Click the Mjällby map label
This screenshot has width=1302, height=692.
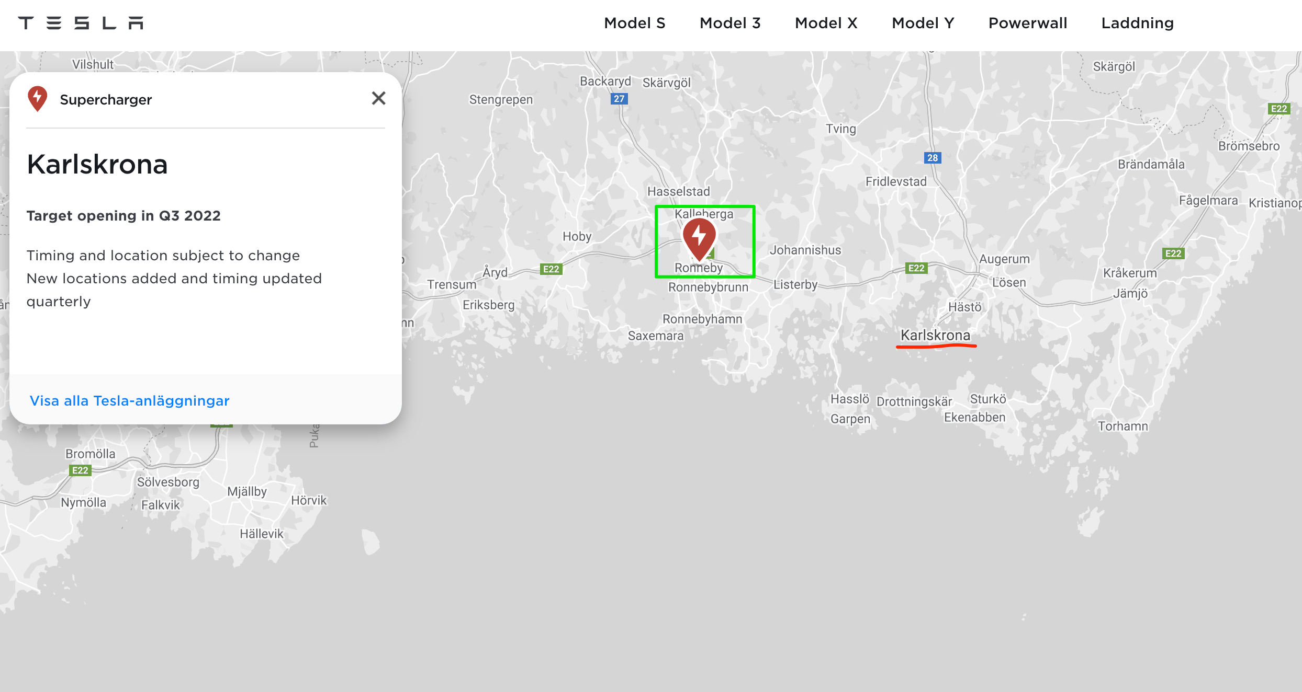tap(247, 491)
